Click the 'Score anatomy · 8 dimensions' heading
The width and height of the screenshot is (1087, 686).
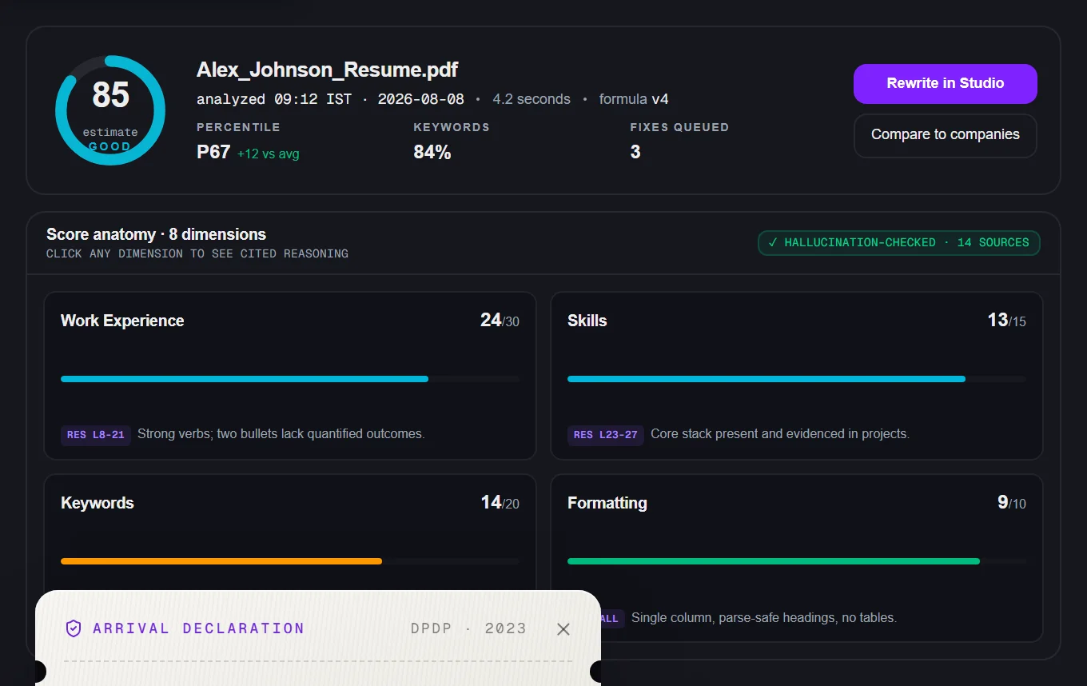click(156, 234)
